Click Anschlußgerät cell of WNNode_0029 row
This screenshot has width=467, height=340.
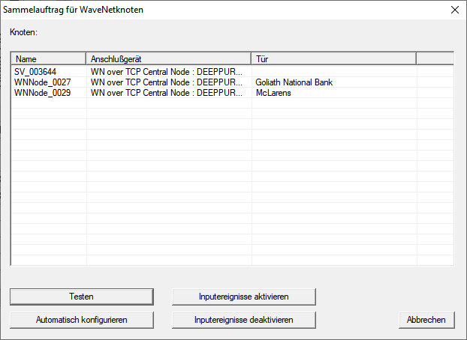point(167,93)
